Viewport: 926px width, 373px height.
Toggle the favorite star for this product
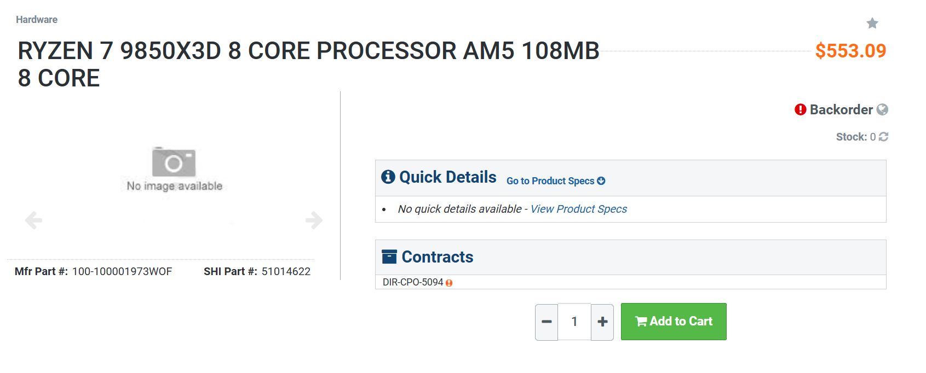coord(873,23)
